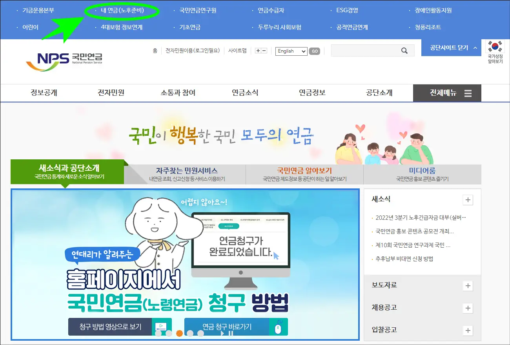Zoom out with the minus icon
Screen dimensions: 510x345
[x=264, y=51]
